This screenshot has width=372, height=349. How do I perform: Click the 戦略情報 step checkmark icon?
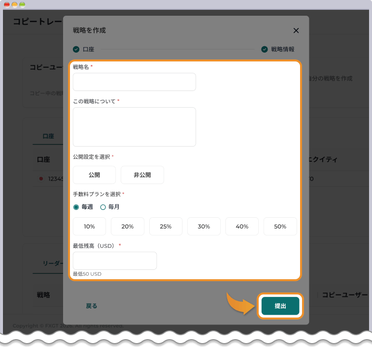(264, 49)
